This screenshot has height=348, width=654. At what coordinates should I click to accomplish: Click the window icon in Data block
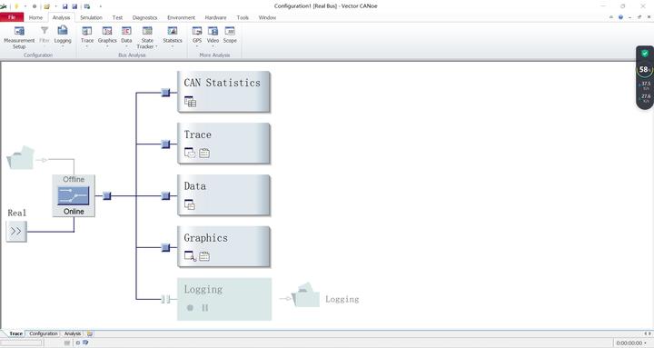click(189, 204)
